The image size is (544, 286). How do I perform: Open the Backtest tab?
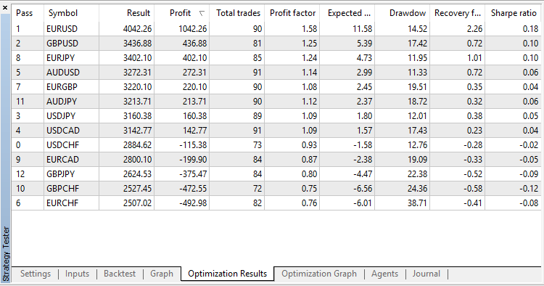[x=120, y=274]
